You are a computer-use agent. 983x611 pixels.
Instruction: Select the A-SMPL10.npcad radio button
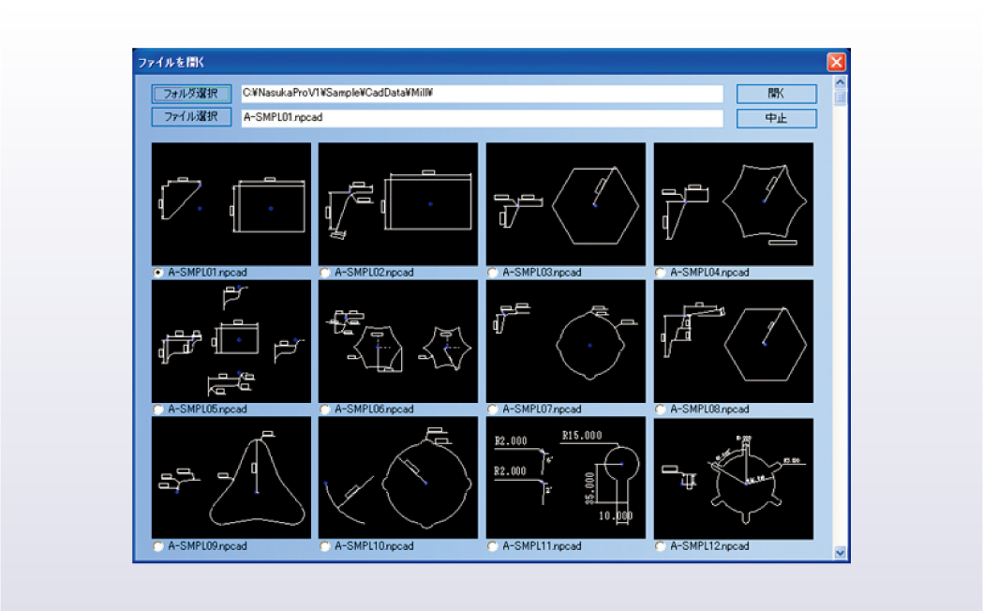[324, 546]
